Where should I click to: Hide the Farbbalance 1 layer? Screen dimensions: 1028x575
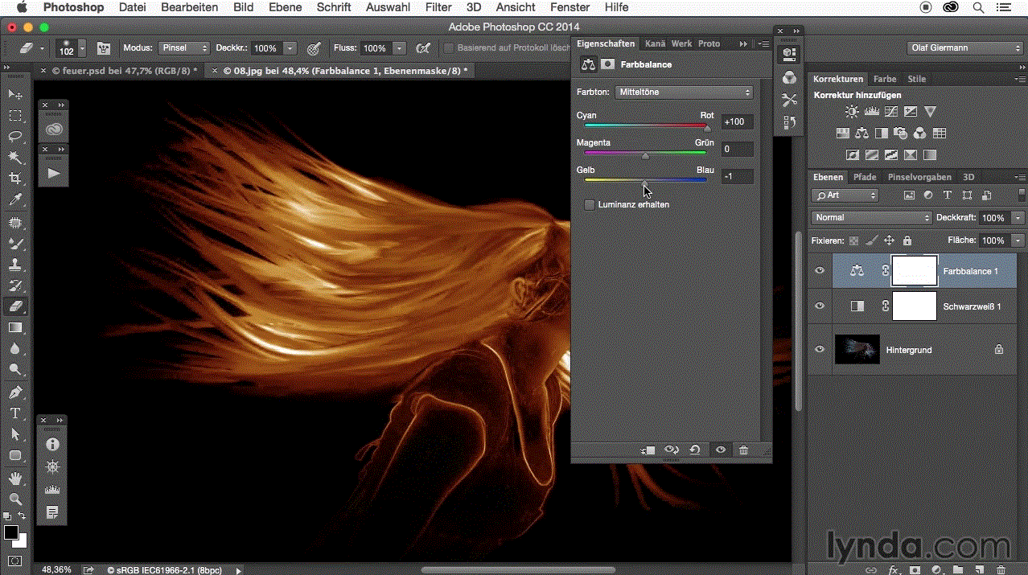[x=820, y=271]
